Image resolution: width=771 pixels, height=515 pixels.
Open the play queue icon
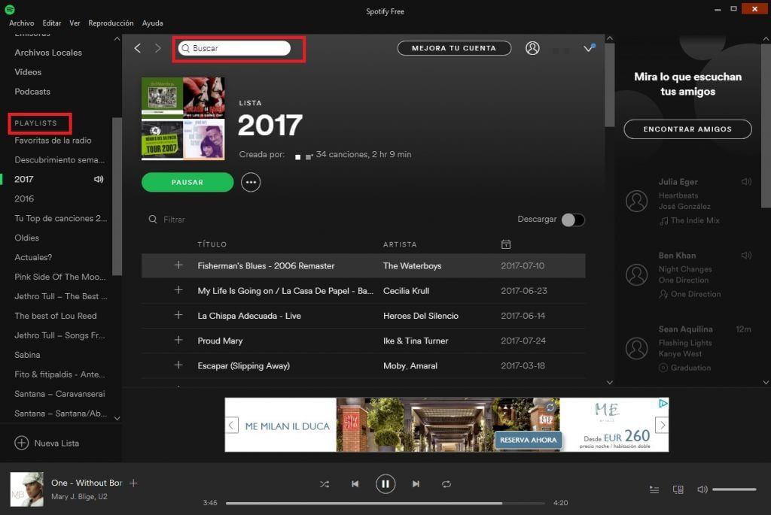tap(654, 489)
